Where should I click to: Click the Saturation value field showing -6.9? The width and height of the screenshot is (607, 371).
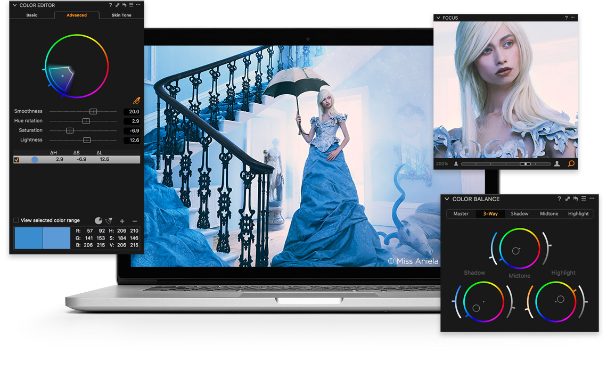(132, 131)
